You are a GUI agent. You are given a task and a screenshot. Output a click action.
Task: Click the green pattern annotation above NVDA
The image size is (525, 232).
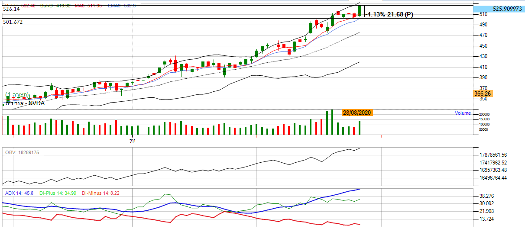click(17, 94)
